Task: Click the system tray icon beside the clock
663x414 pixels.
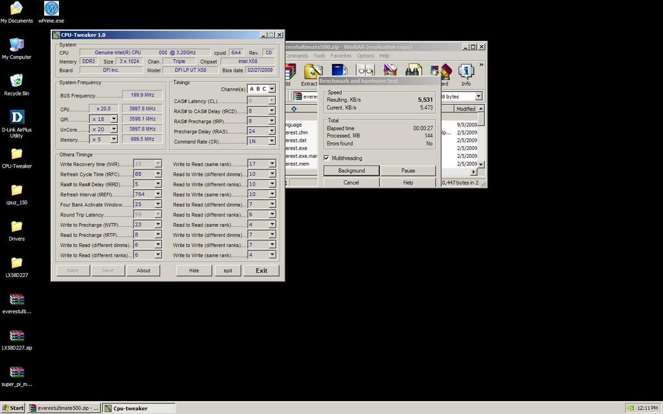Action: point(631,408)
